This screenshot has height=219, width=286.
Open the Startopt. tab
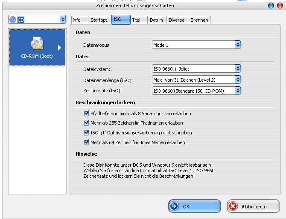pyautogui.click(x=99, y=20)
